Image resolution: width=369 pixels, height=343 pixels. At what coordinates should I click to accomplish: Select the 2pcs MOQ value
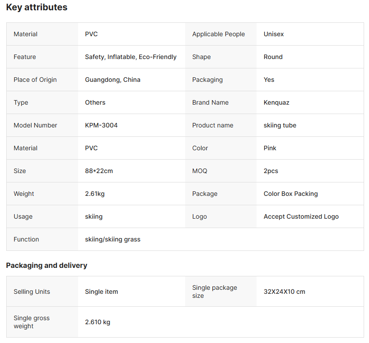pos(271,171)
